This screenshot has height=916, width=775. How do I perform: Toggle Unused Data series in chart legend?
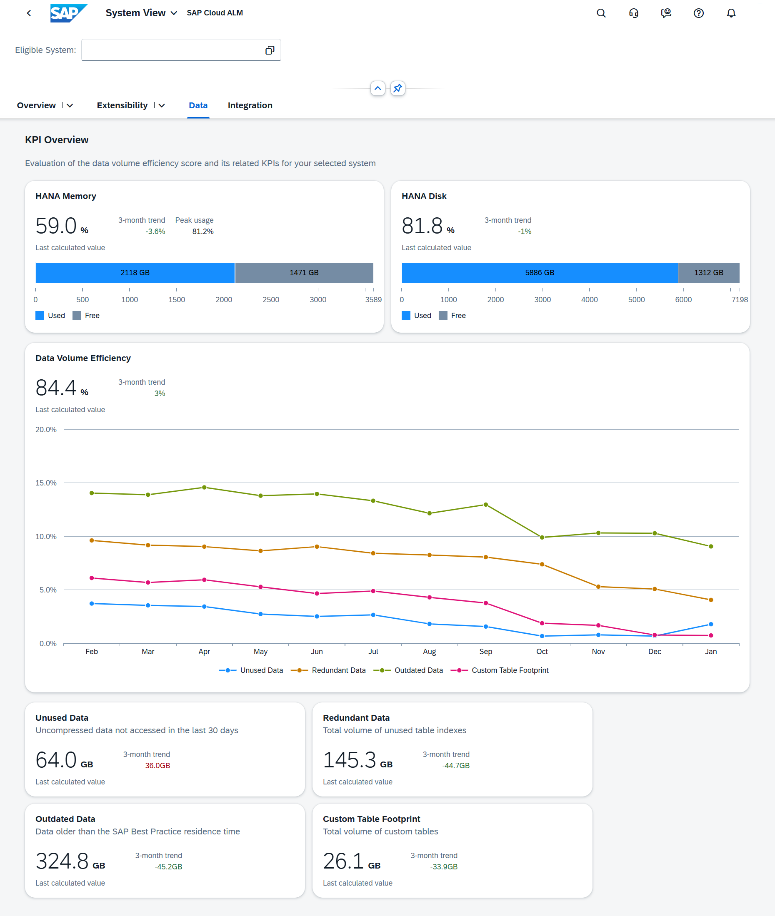click(251, 670)
